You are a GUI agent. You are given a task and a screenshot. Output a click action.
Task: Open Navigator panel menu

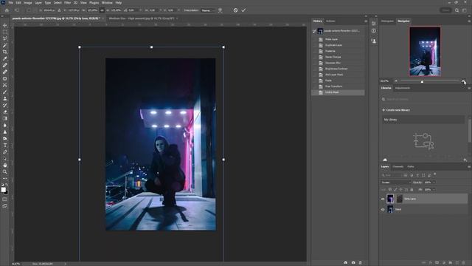point(469,21)
